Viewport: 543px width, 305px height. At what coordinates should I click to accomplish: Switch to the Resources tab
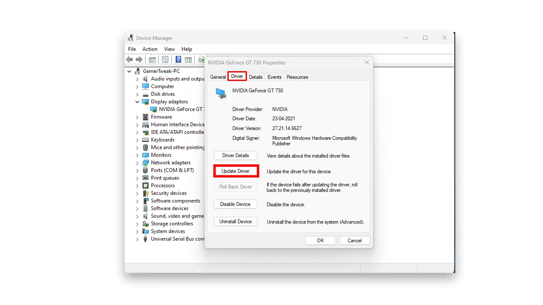[x=297, y=77]
